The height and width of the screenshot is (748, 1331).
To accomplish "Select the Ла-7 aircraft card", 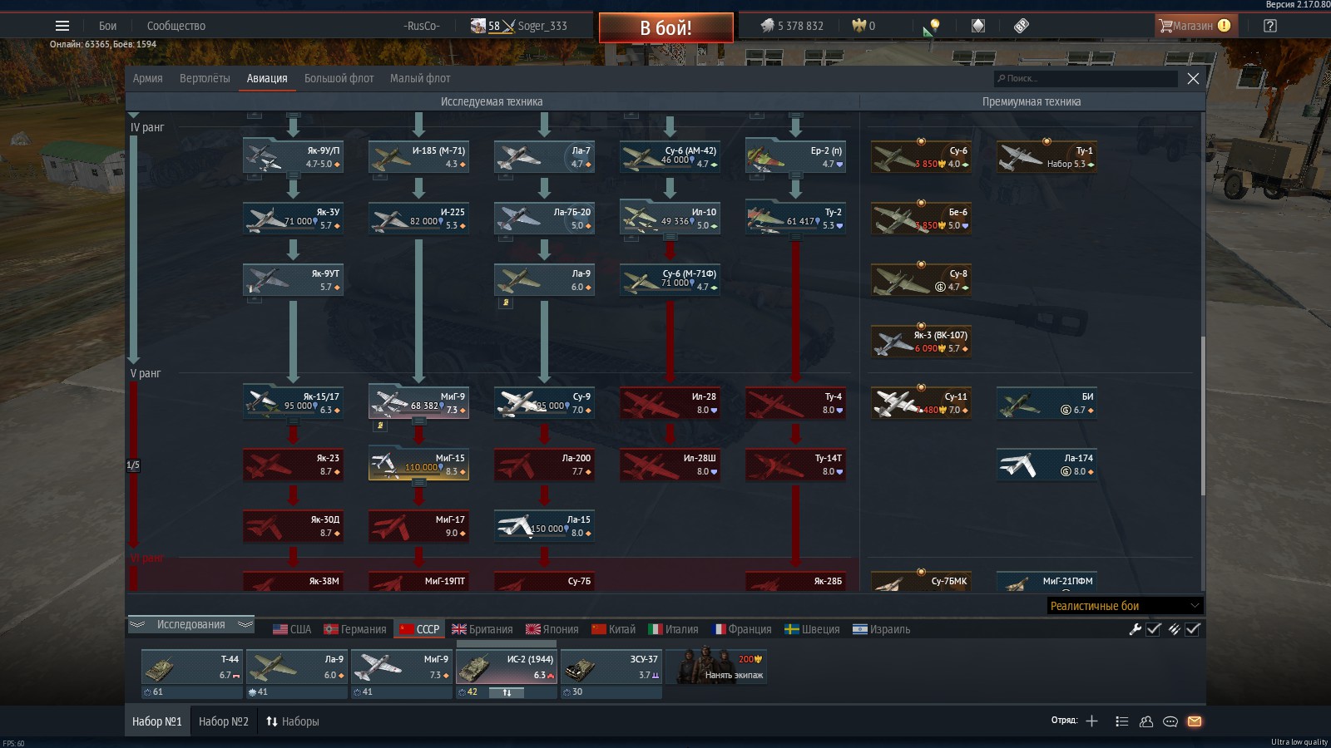I will 544,156.
